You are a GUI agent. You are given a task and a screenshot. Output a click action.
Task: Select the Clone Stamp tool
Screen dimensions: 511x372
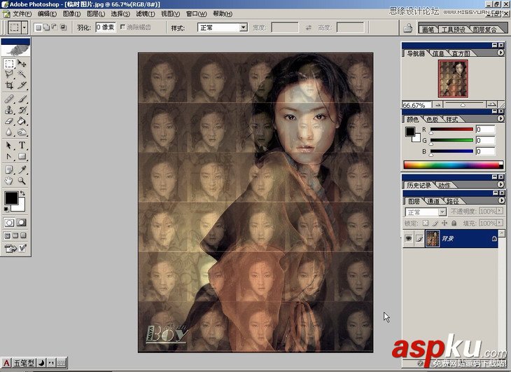(9, 110)
